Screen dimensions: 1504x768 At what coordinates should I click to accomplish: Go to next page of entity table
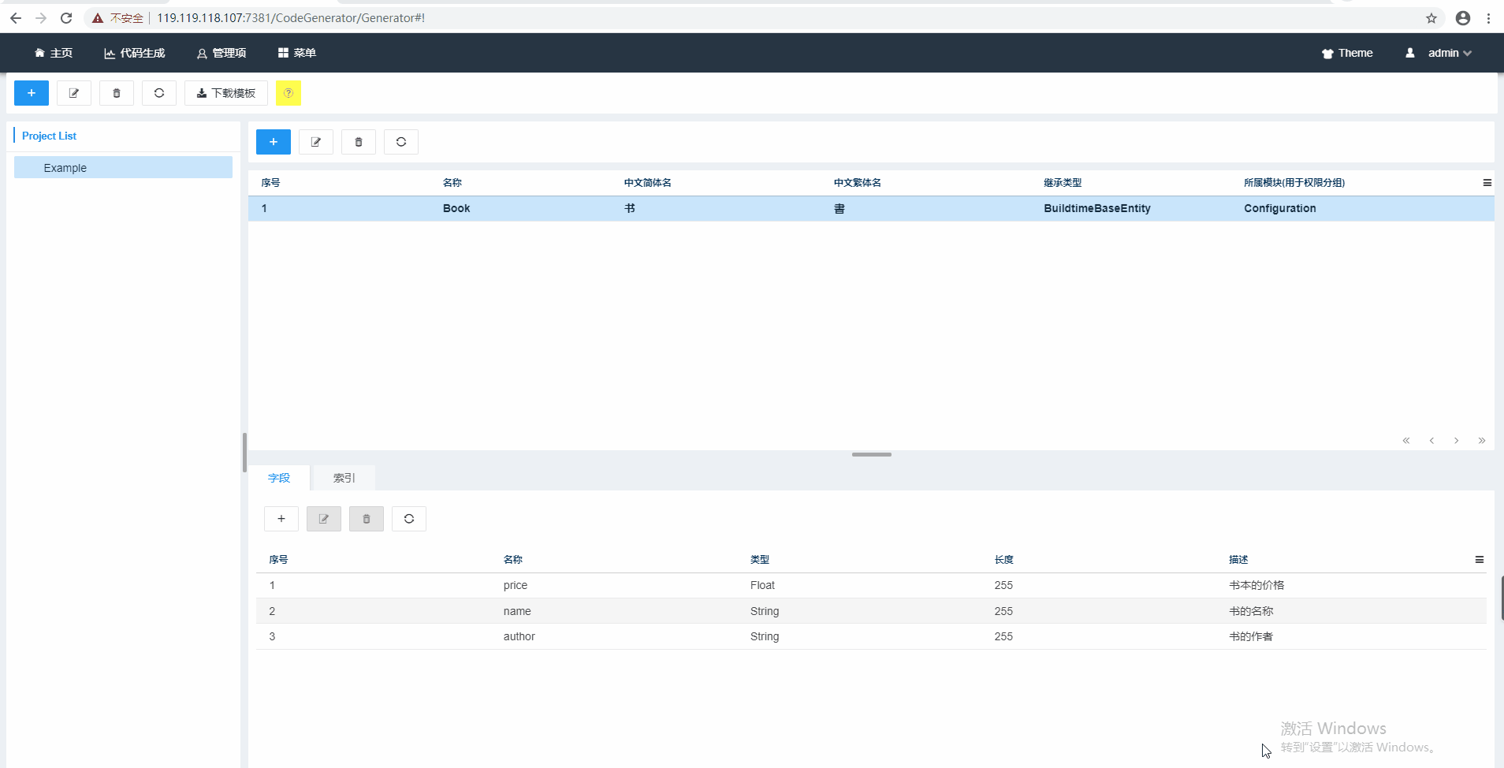(x=1457, y=441)
